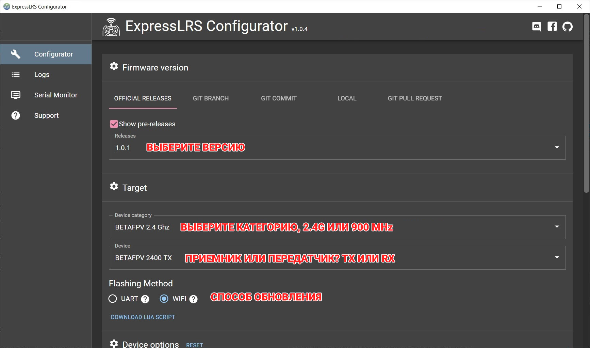The height and width of the screenshot is (348, 590).
Task: Open the Facebook icon in header
Action: tap(552, 27)
